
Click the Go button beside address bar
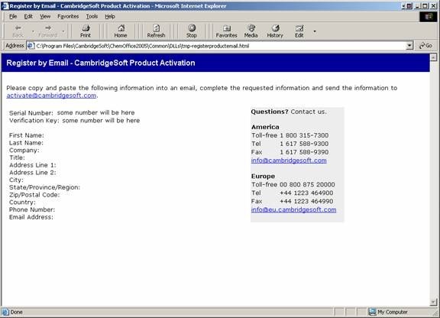[x=425, y=46]
